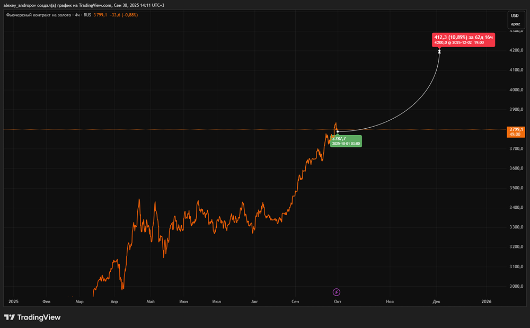Click the 4200,0 price axis label
Image resolution: width=530 pixels, height=328 pixels.
click(x=516, y=50)
